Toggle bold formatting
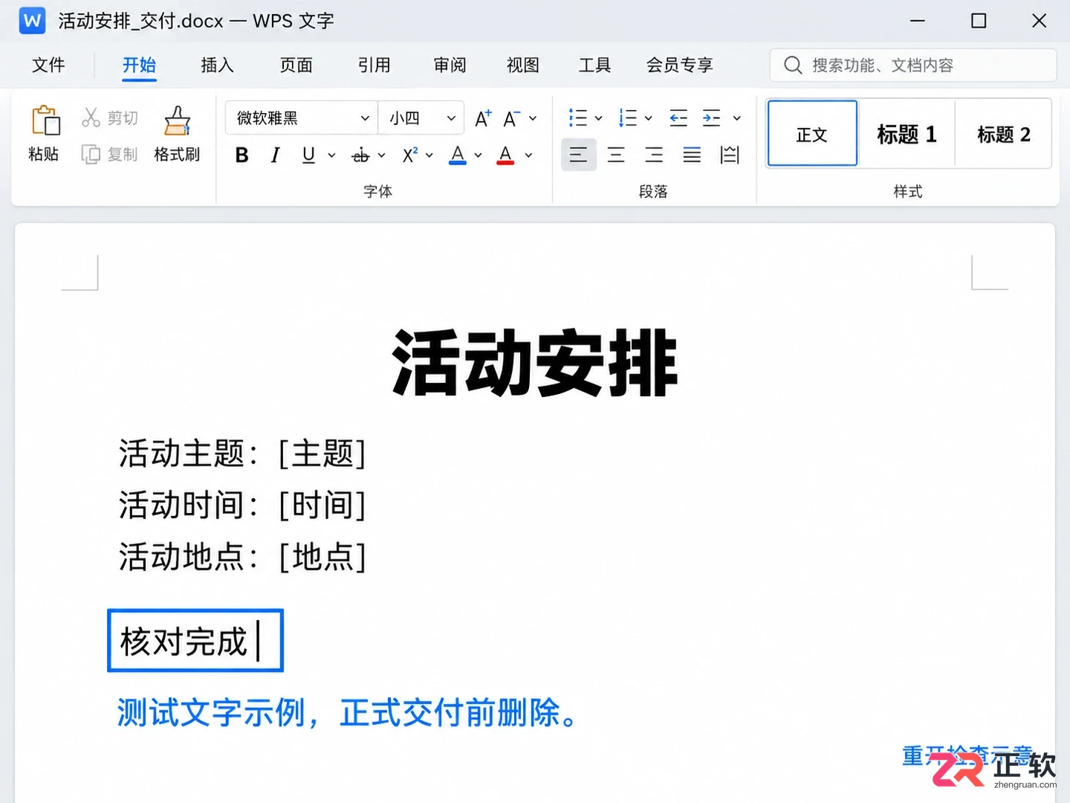The image size is (1070, 803). coord(241,155)
